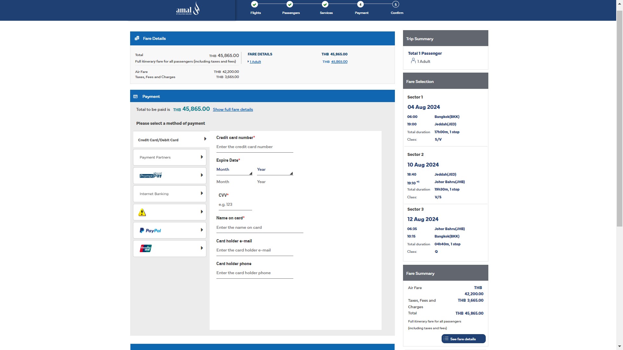
Task: Click the Confirm step number 5
Action: (396, 5)
